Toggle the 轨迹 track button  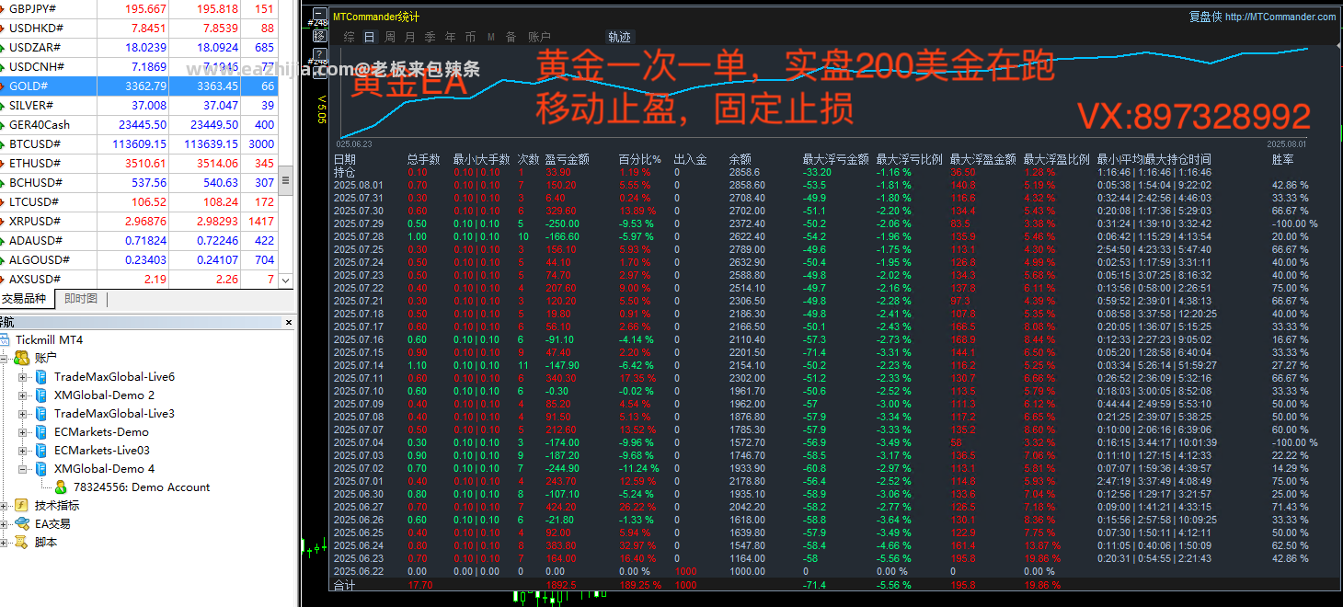620,37
